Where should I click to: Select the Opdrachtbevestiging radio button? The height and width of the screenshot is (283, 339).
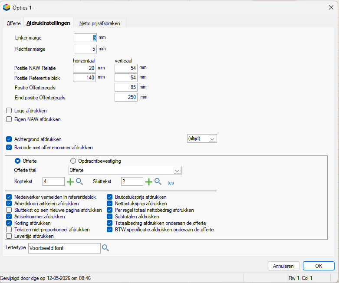73,161
